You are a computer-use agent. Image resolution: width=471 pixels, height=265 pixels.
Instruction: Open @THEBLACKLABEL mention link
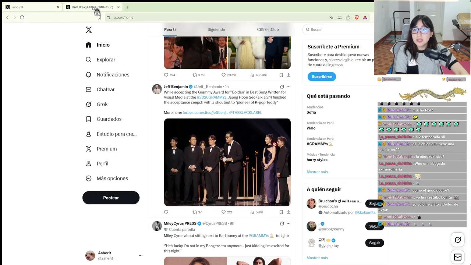tap(245, 113)
